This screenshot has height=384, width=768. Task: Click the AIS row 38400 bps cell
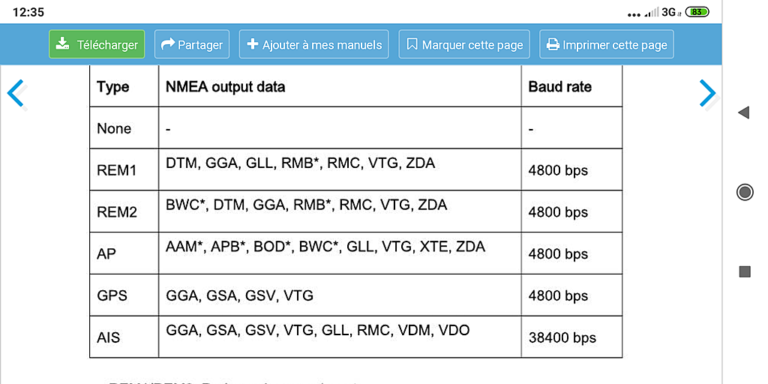[562, 337]
